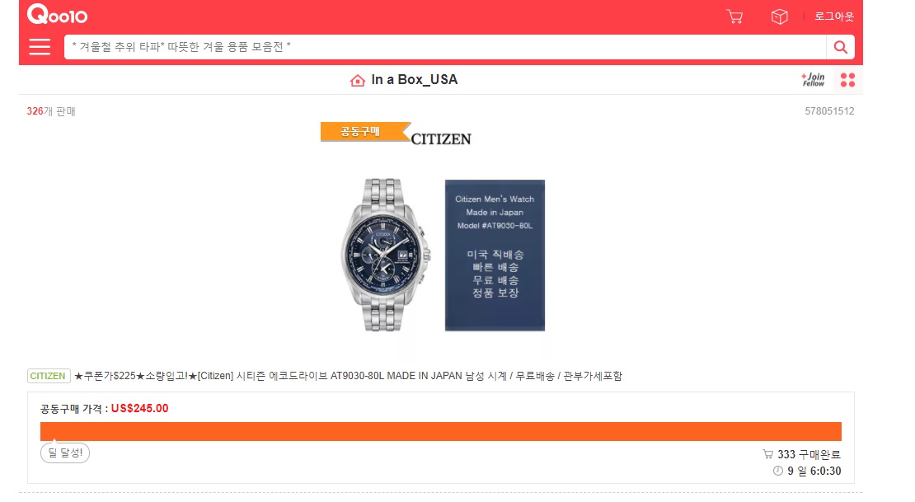Viewport: 915px width, 502px height.
Task: Click the 공동구매 group-buy banner tag
Action: click(364, 131)
